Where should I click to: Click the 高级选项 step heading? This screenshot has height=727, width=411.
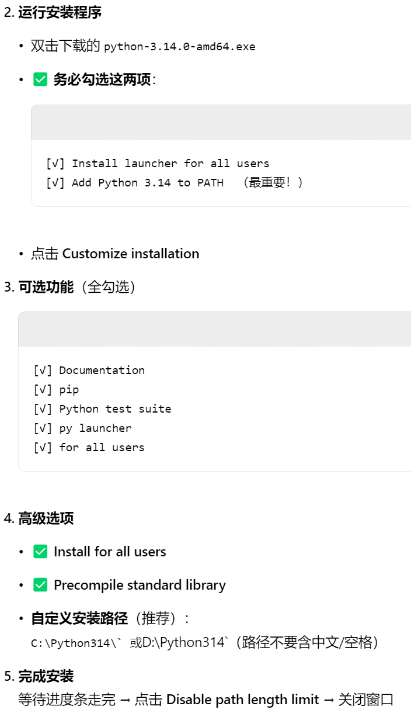tap(46, 518)
